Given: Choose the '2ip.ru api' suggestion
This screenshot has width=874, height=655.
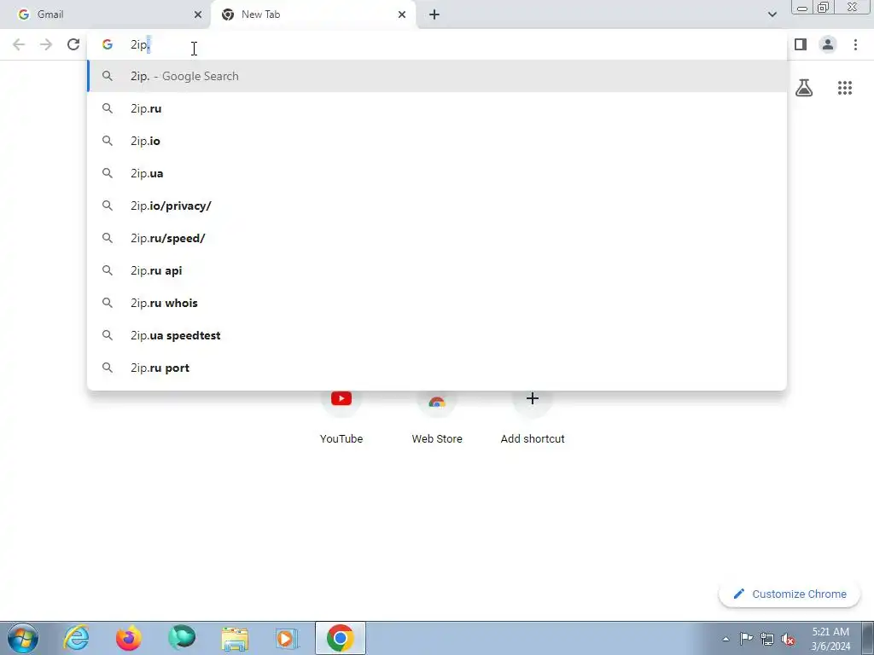Looking at the screenshot, I should click(437, 270).
